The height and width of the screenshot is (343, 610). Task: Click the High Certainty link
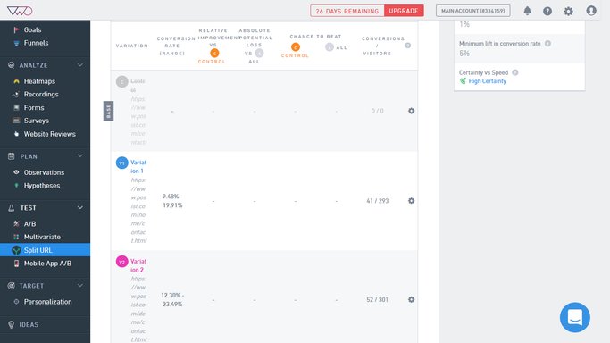click(x=487, y=81)
